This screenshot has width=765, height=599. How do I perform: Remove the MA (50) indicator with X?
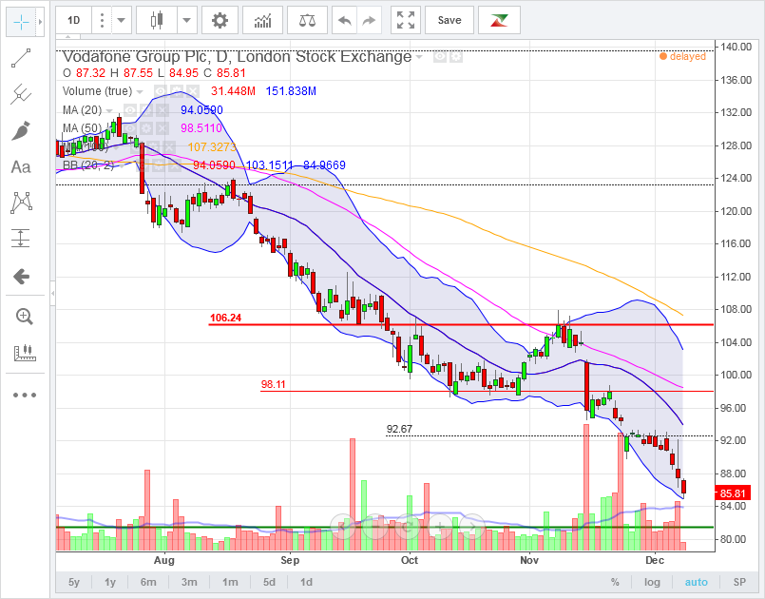click(163, 128)
